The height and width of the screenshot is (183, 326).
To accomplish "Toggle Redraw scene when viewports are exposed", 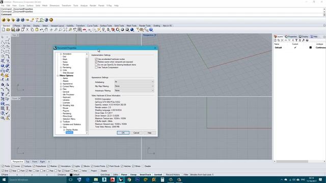I will tap(96, 62).
